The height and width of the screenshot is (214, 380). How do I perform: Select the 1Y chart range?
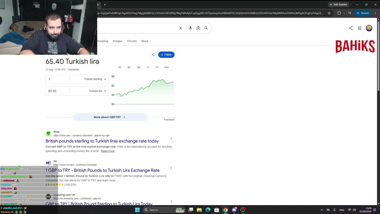pos(148,67)
